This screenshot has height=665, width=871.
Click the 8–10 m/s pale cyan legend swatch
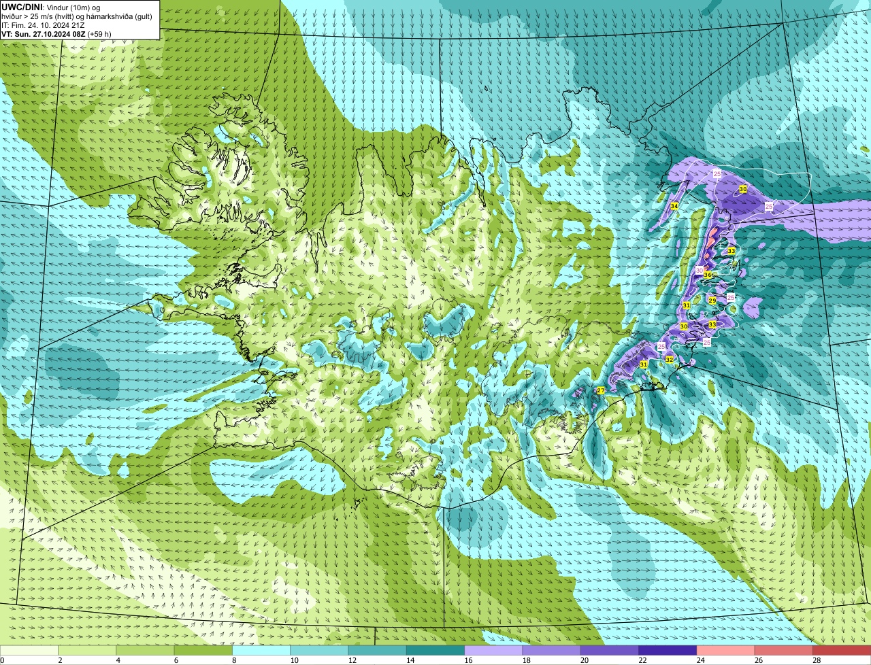click(261, 651)
